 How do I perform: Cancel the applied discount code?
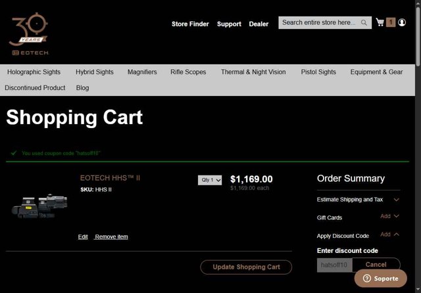376,265
